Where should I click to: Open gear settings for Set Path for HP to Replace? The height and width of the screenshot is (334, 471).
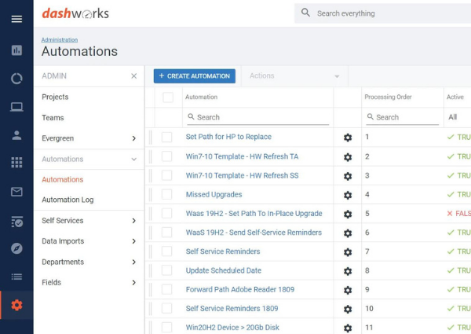[x=348, y=138]
